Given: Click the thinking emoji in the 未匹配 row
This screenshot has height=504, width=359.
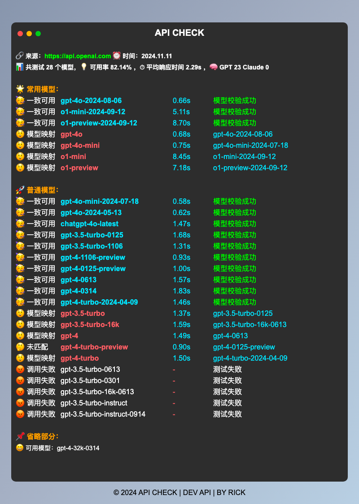Looking at the screenshot, I should tap(20, 347).
